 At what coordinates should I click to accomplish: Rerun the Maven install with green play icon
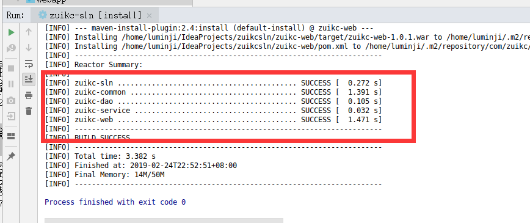click(x=11, y=32)
